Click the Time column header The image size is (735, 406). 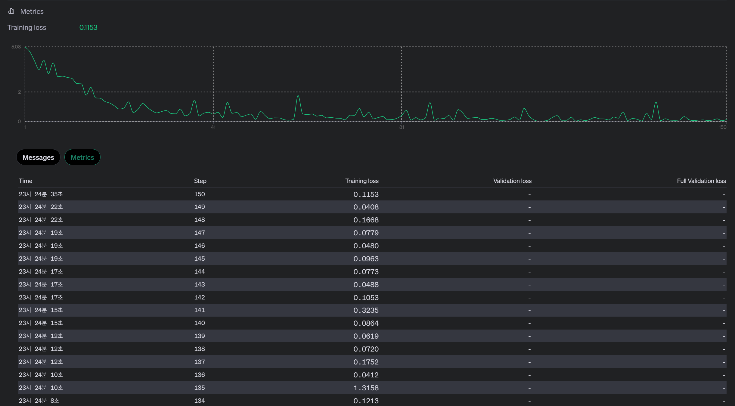pyautogui.click(x=26, y=181)
